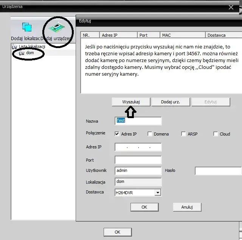Enable the Cloud connection checkbox

[216, 134]
